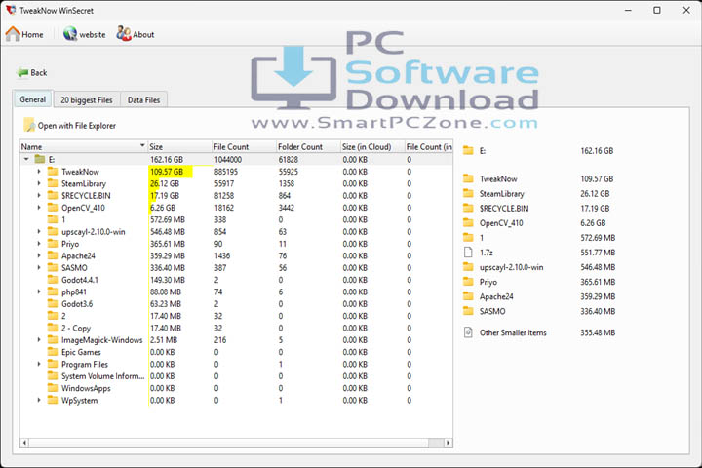Click the TweakNow WinSecret title bar logo
The width and height of the screenshot is (702, 468).
(x=11, y=10)
